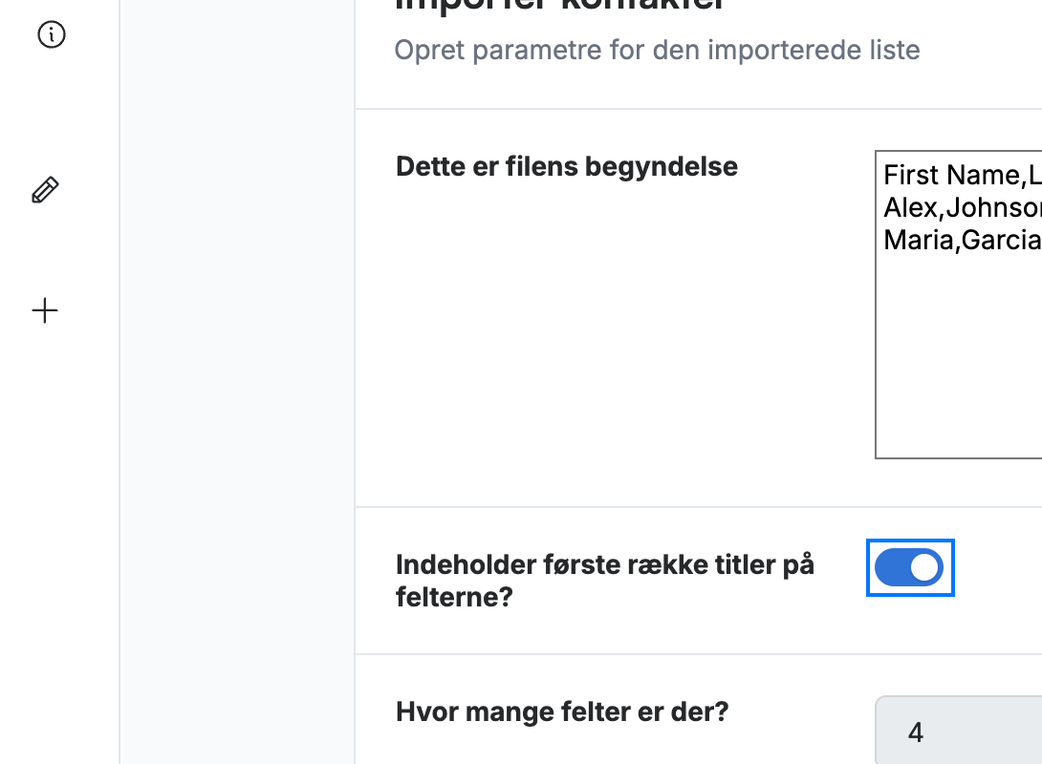This screenshot has width=1042, height=764.
Task: Click the First Name header line in preview
Action: pos(963,175)
